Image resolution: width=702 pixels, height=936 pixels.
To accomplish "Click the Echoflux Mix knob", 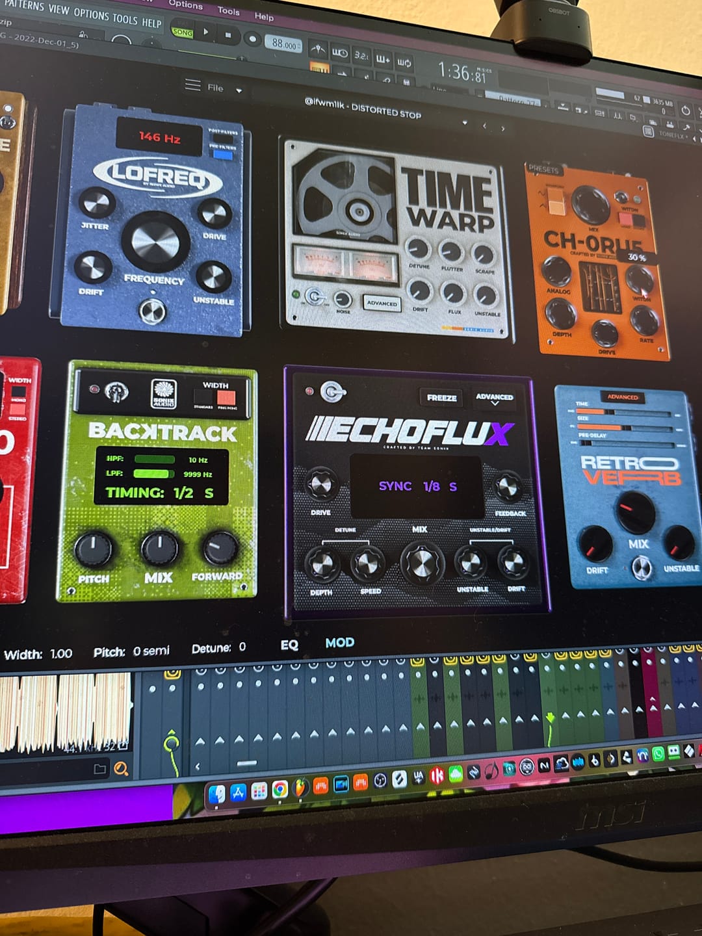I will [x=422, y=562].
